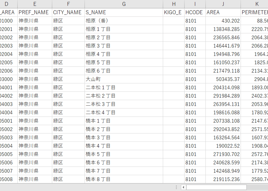Click the PREF_NAME header cell
Image resolution: width=268 pixels, height=191 pixels.
(35, 12)
